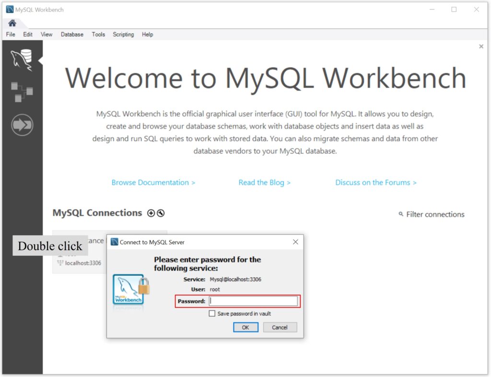Visit Discuss on the Forums link

pyautogui.click(x=376, y=183)
